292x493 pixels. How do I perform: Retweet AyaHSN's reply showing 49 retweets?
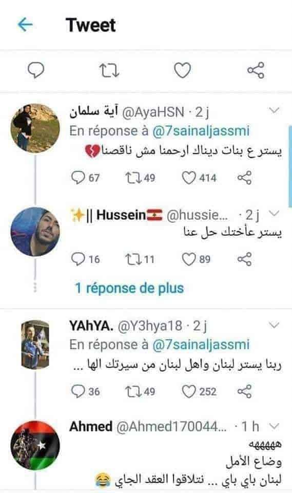[140, 178]
